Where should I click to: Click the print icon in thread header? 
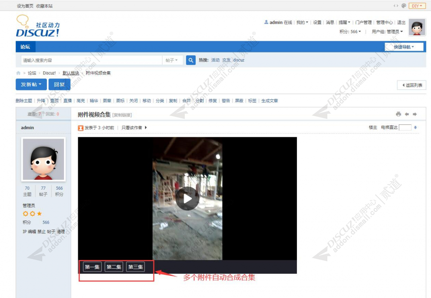(x=398, y=114)
